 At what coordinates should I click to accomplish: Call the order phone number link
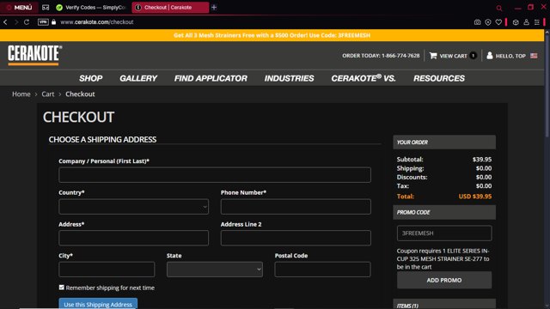[x=381, y=56]
